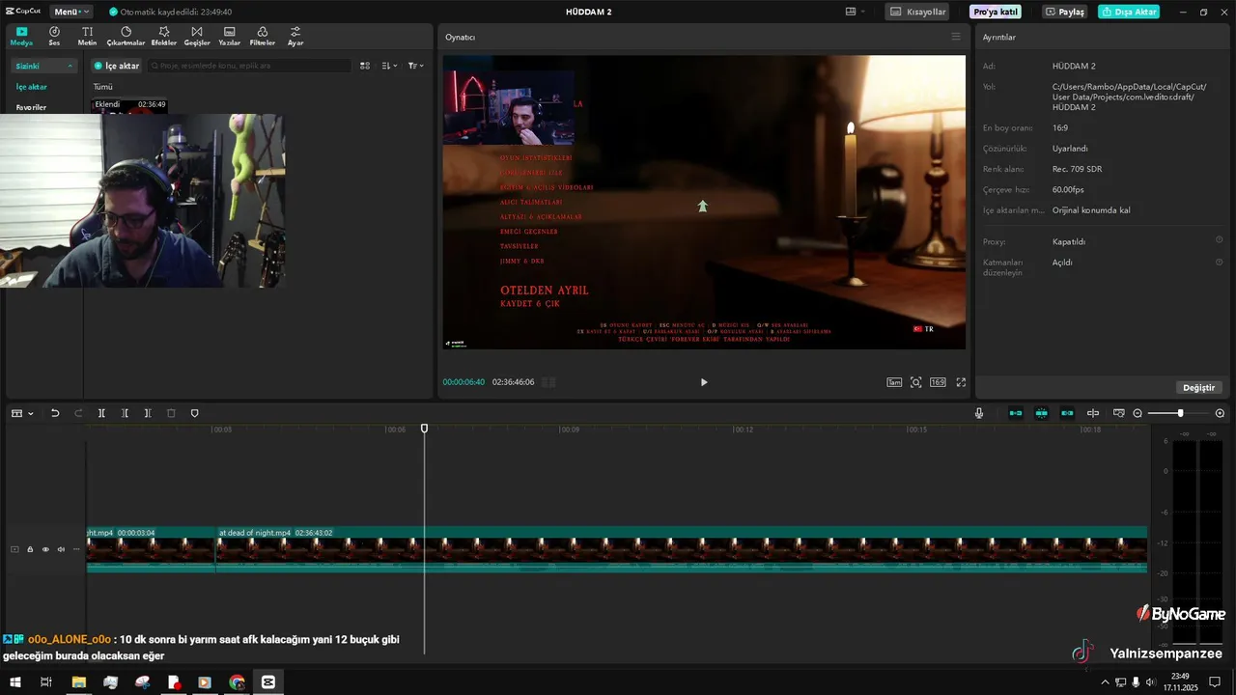Click the Değiştir button
Screen dimensions: 1236x695
[1199, 387]
